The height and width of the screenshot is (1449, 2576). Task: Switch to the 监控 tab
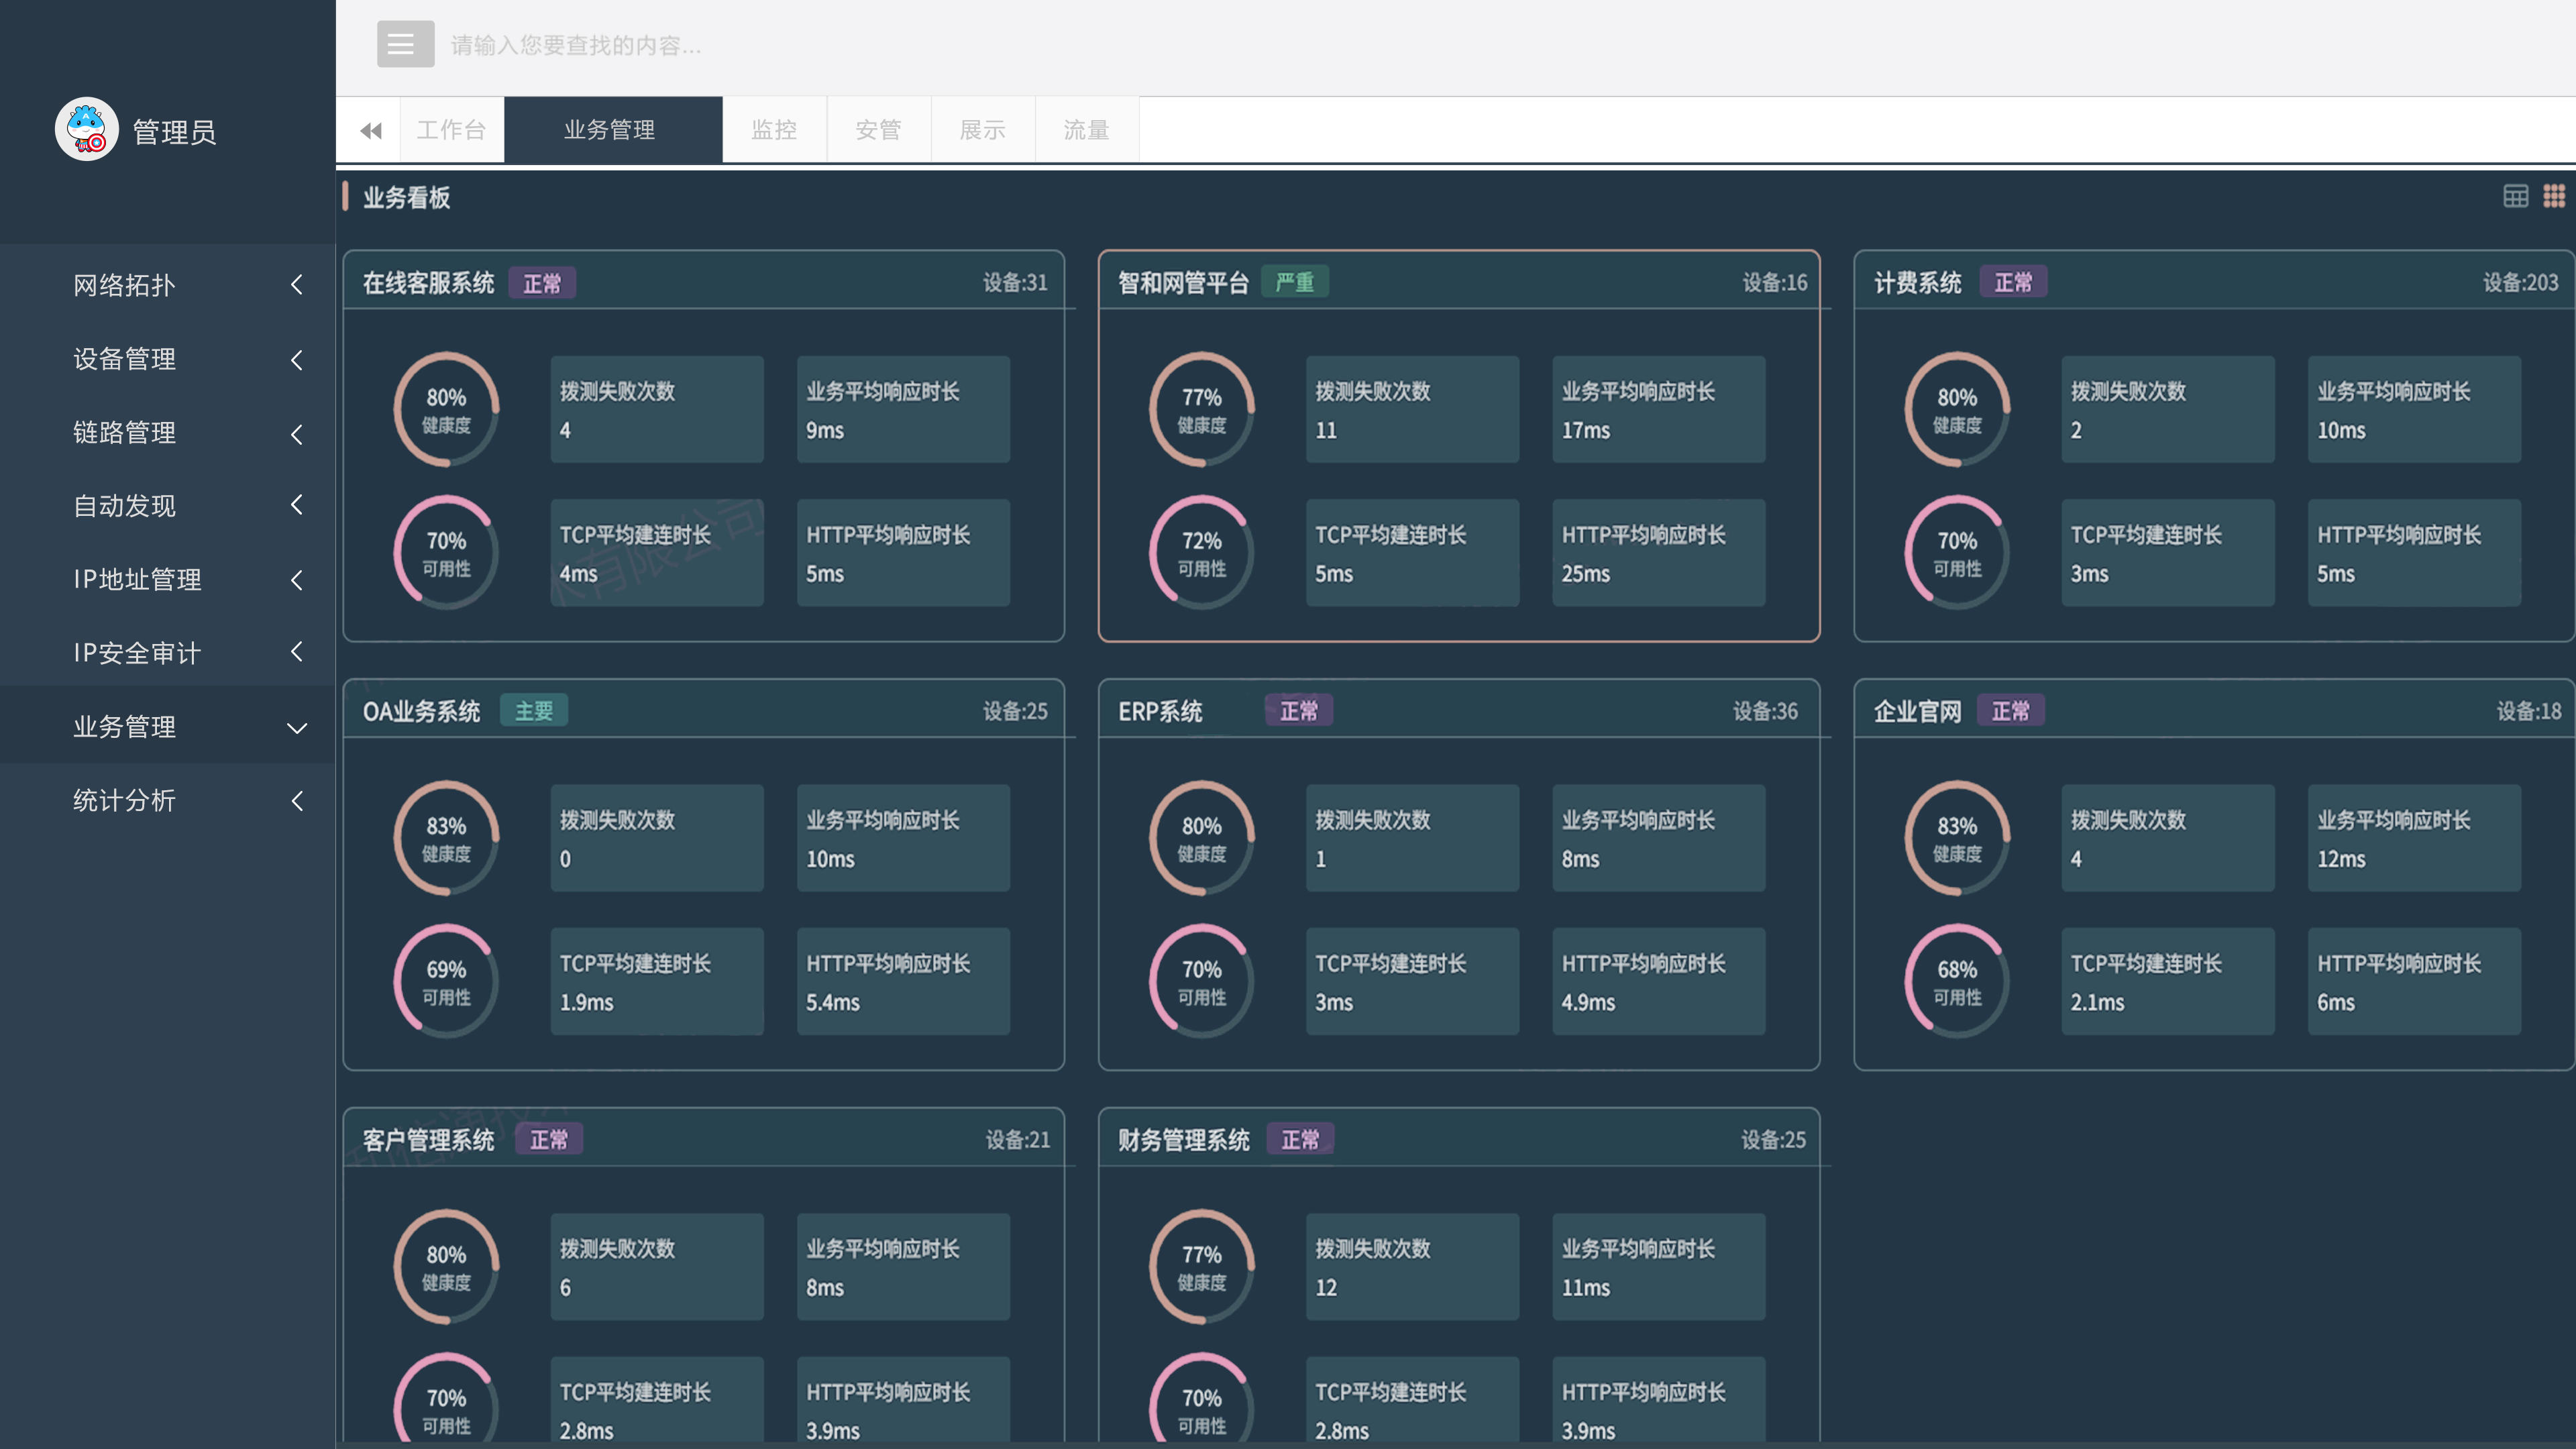point(774,130)
